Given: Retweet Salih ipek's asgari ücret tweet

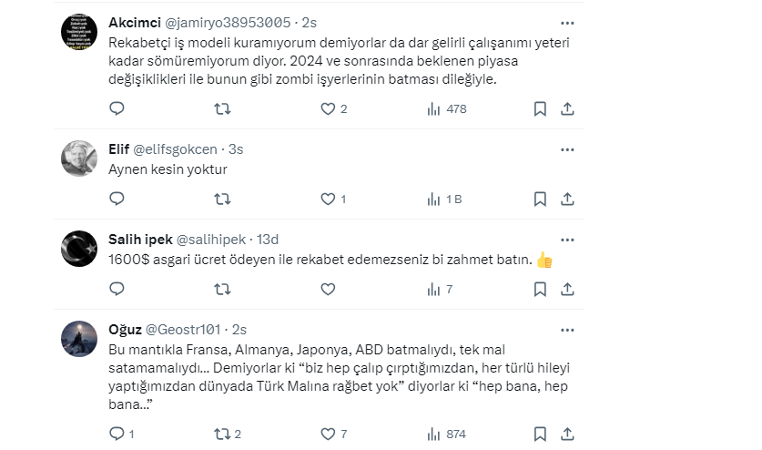Looking at the screenshot, I should [x=221, y=289].
